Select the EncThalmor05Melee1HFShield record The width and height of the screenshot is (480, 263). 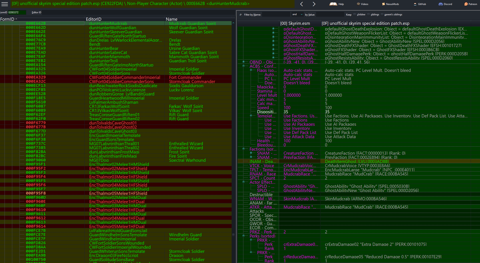pyautogui.click(x=115, y=193)
